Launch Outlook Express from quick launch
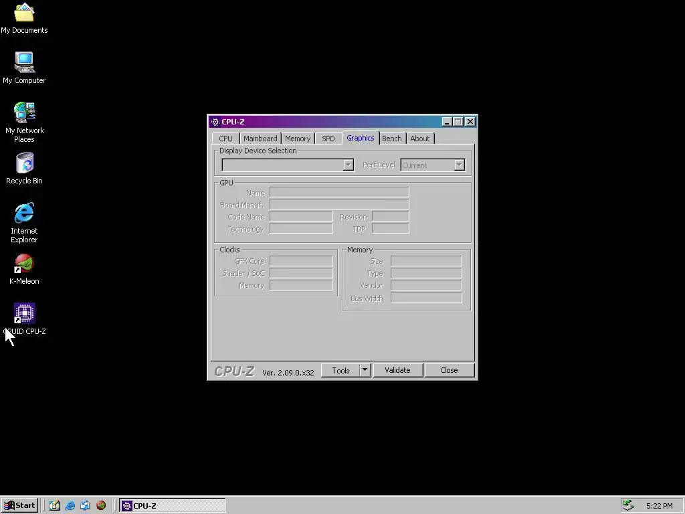Screen dimensions: 685x514 pyautogui.click(x=85, y=506)
